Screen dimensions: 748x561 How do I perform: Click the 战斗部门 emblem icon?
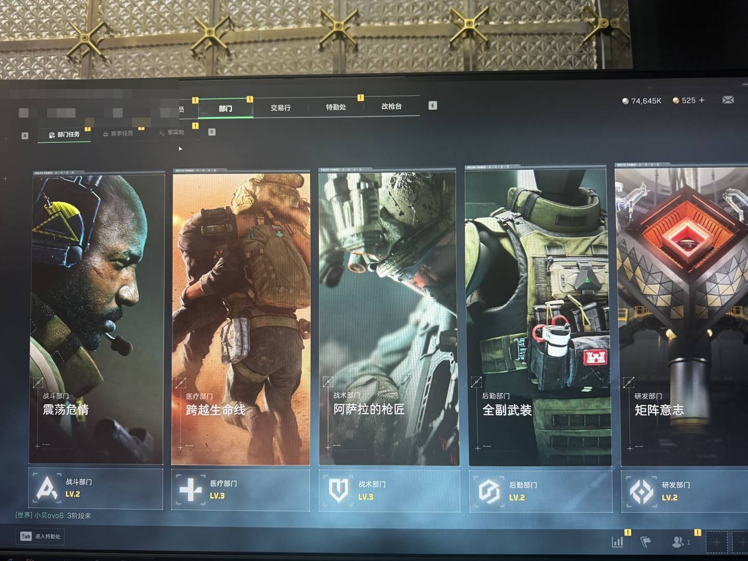coord(47,488)
